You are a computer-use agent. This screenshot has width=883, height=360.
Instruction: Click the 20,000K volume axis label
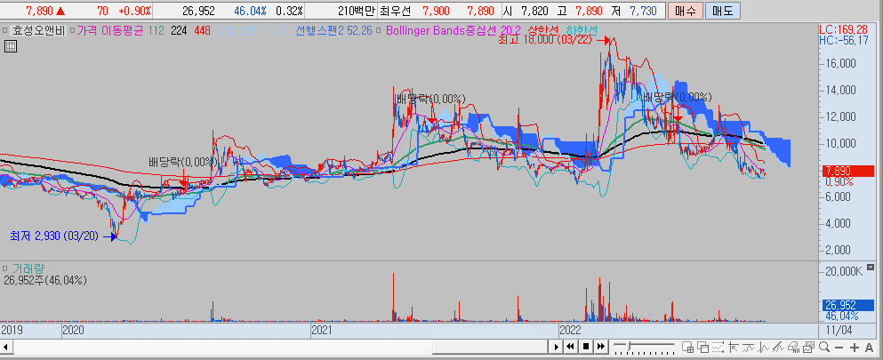pyautogui.click(x=842, y=272)
